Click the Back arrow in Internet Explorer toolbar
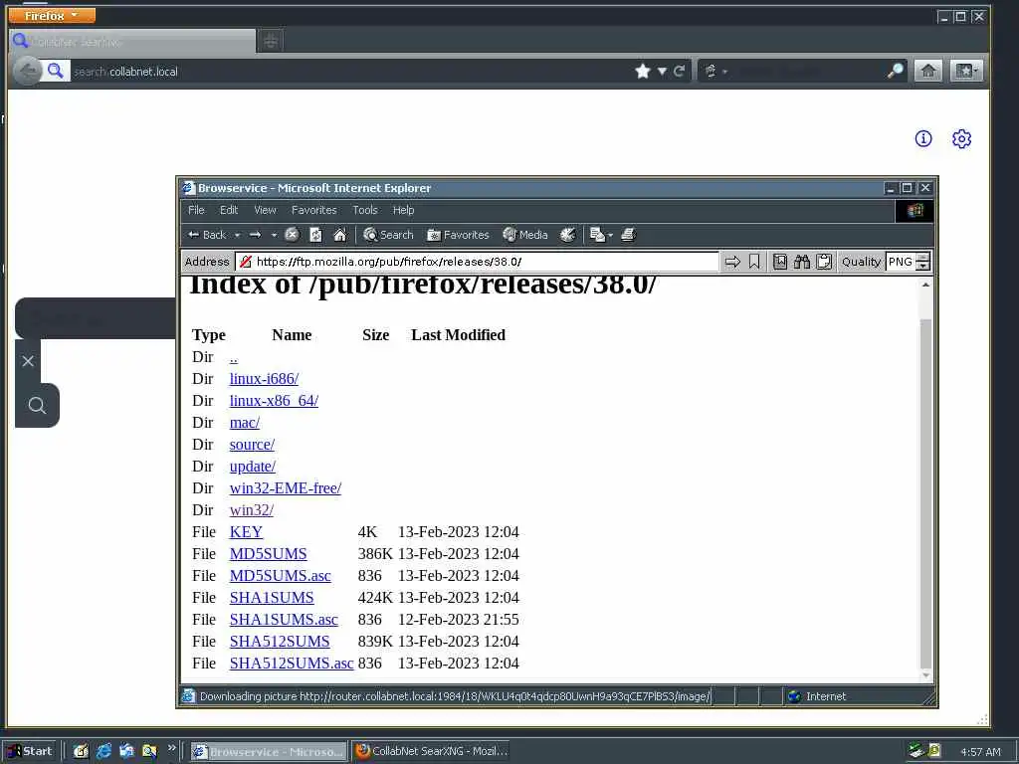The width and height of the screenshot is (1019, 764). pyautogui.click(x=207, y=235)
